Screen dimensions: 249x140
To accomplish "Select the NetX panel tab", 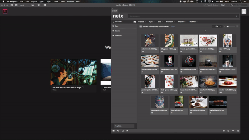I will point(115,11).
